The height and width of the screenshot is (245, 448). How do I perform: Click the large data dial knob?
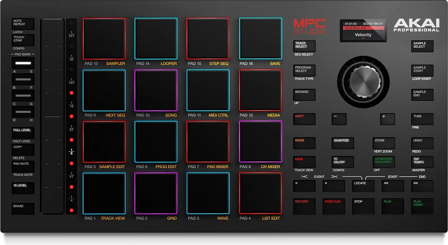tap(363, 82)
